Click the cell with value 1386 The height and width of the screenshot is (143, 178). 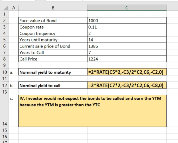pyautogui.click(x=127, y=46)
